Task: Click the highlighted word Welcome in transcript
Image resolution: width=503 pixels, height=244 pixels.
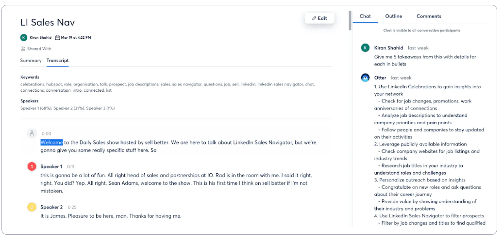Action: (51, 143)
